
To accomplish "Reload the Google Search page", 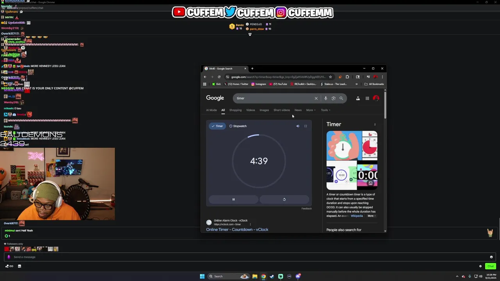I will point(219,77).
